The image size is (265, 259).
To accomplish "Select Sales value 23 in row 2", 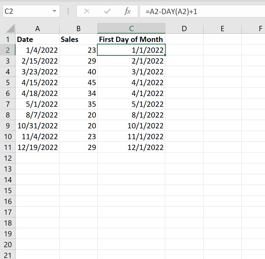I will tap(78, 50).
